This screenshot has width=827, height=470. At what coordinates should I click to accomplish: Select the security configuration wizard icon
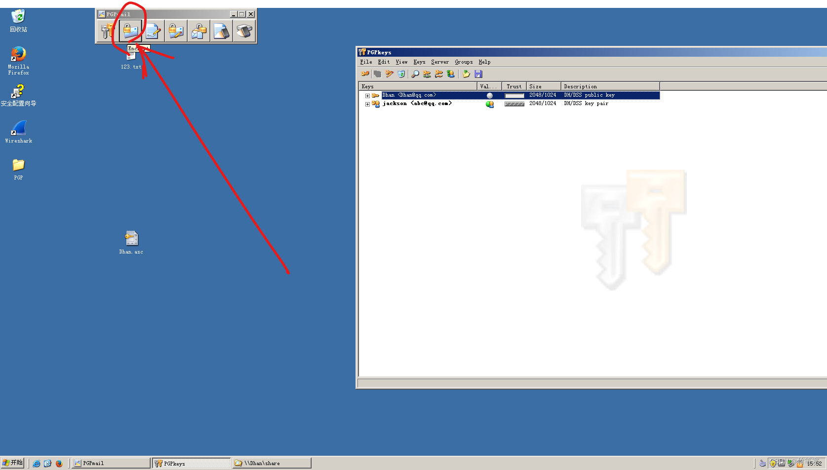coord(18,95)
